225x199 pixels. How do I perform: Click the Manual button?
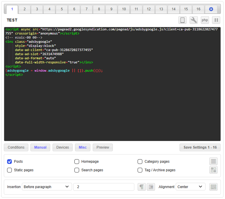40,147
